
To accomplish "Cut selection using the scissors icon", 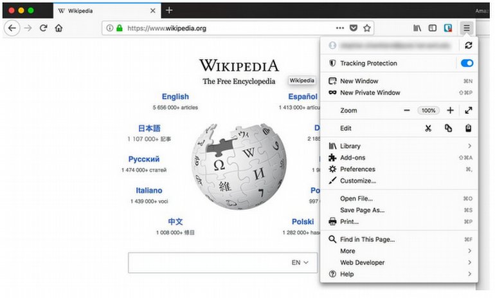I will (428, 128).
